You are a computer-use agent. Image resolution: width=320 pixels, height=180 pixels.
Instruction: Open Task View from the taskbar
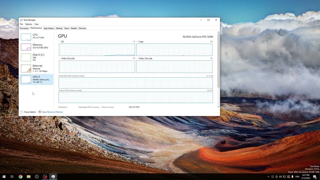(12, 177)
